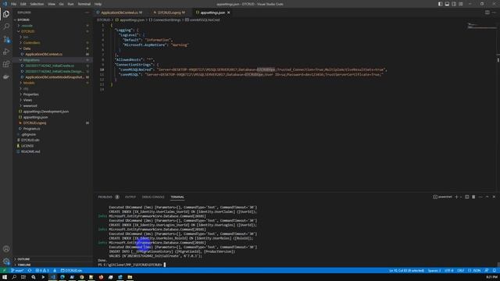Switch to the DEBUG CONSOLE panel tab

pyautogui.click(x=153, y=197)
